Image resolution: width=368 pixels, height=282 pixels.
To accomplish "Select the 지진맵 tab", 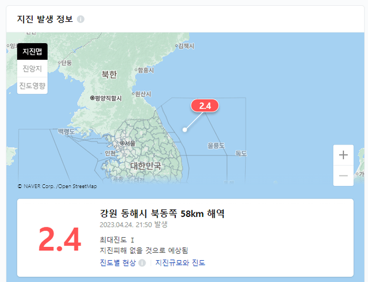I will [32, 51].
